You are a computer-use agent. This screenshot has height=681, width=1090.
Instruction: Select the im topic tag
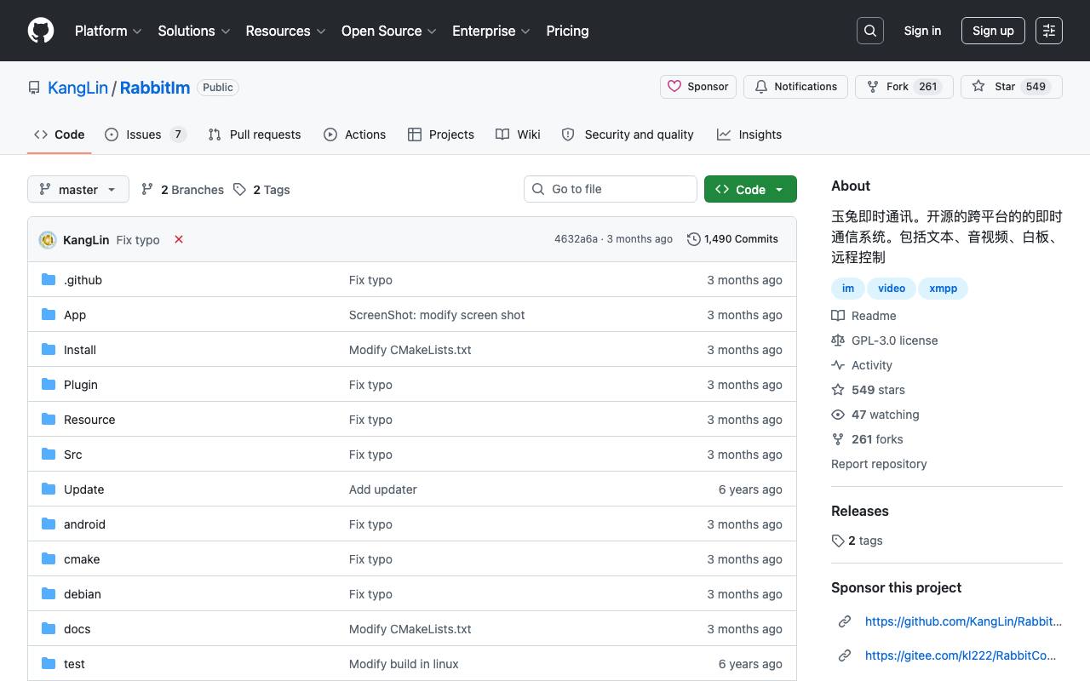(x=848, y=289)
